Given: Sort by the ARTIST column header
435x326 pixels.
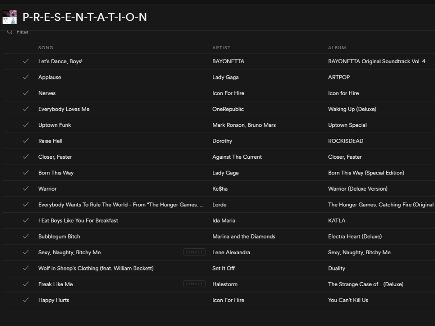Looking at the screenshot, I should click(221, 48).
